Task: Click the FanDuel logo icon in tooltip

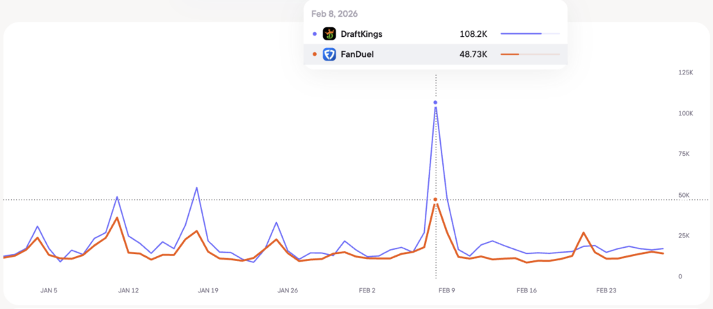Action: (329, 54)
